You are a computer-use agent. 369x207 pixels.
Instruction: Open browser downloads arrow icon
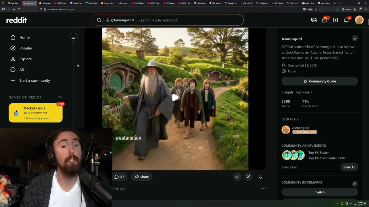pos(338,9)
